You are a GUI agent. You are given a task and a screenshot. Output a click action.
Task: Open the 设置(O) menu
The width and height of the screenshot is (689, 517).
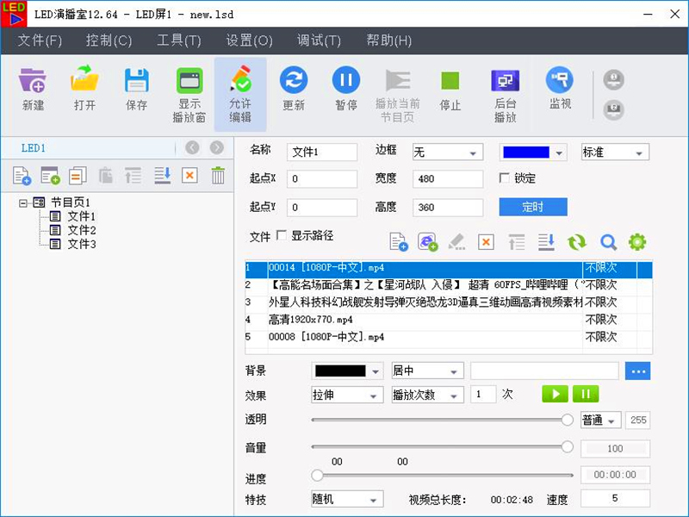250,40
